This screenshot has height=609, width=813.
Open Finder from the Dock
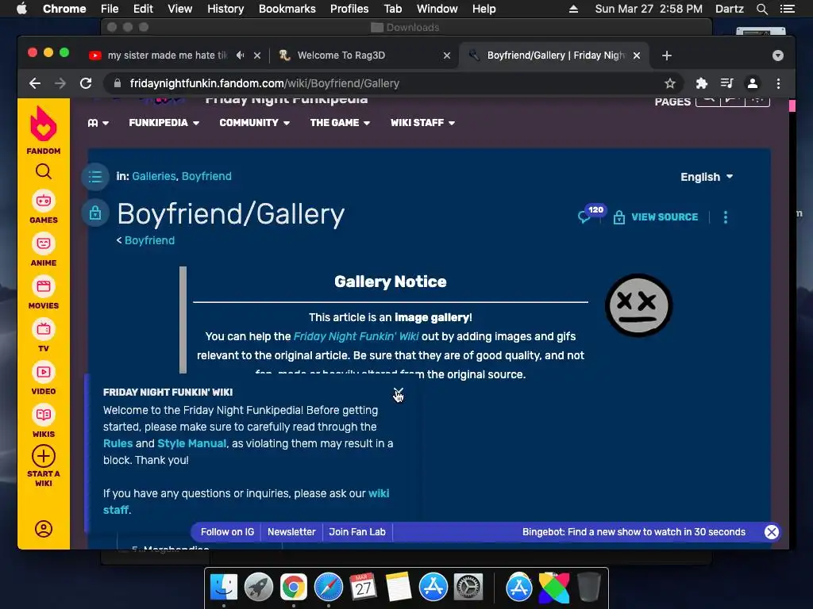pos(223,588)
